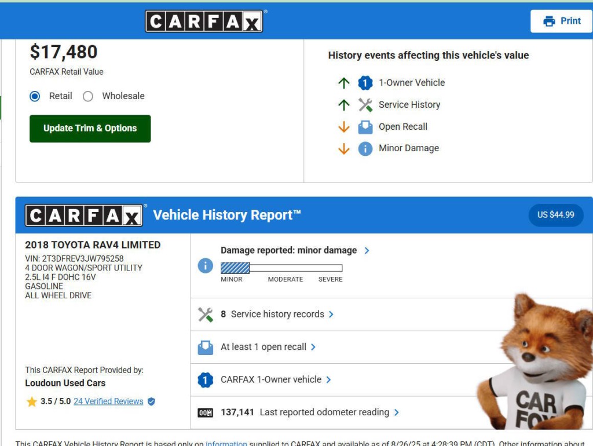Click the CARFAX 1-Owner vehicle text
The image size is (593, 446).
click(x=271, y=379)
